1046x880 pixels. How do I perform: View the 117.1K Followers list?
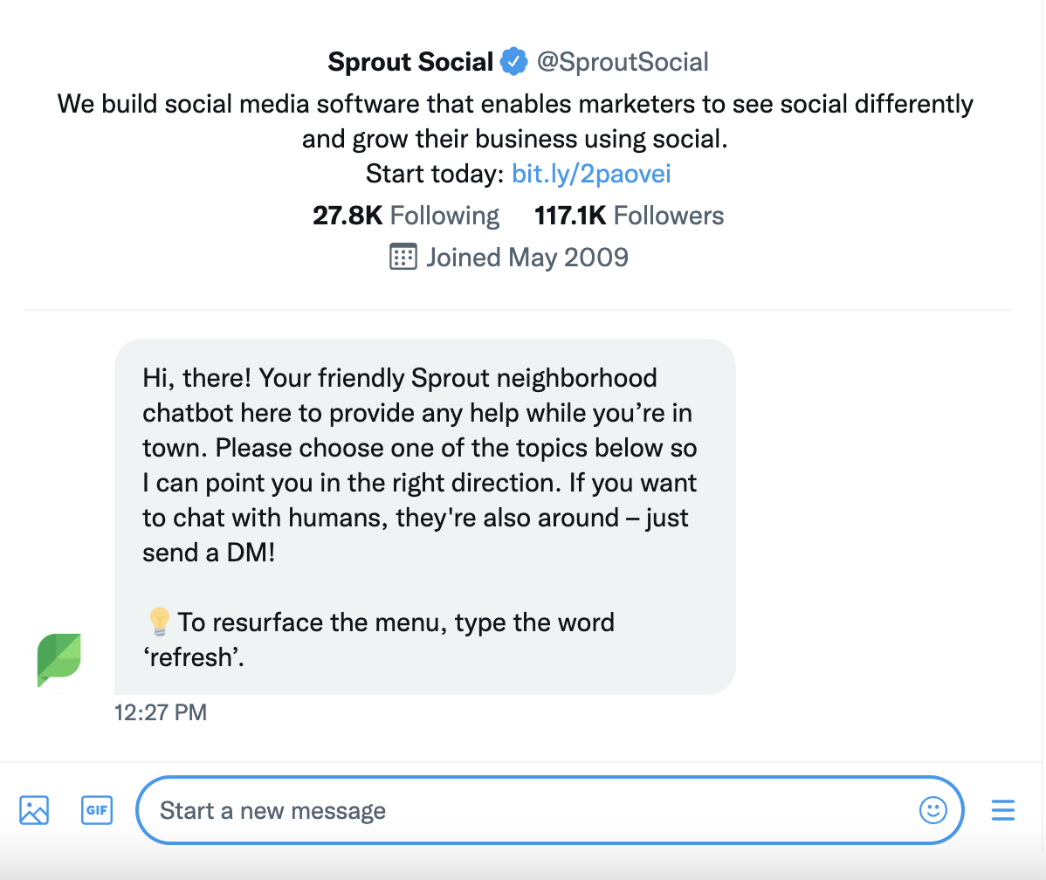pos(629,216)
